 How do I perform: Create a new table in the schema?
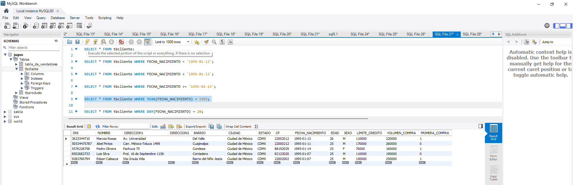click(x=44, y=26)
